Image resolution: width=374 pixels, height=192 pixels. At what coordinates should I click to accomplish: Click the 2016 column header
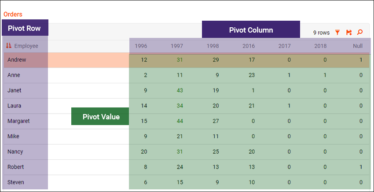(x=249, y=46)
